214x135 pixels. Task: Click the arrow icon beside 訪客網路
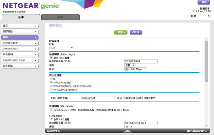pos(35,66)
